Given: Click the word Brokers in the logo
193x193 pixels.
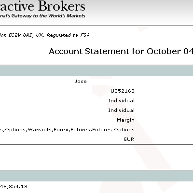Looking at the screenshot, I should pos(62,6).
